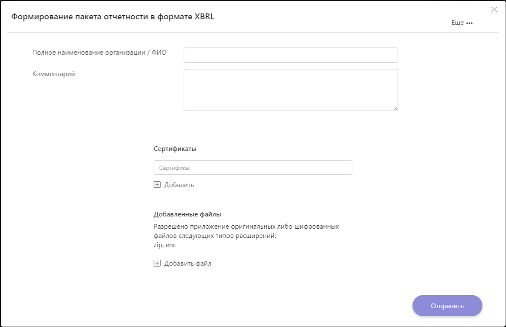Click the plus icon beside Добавить certificate

click(x=157, y=185)
